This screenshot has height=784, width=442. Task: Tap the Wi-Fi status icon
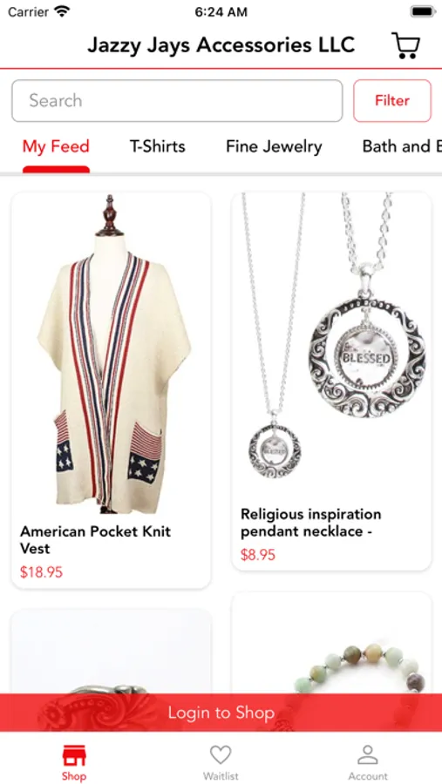coord(62,11)
